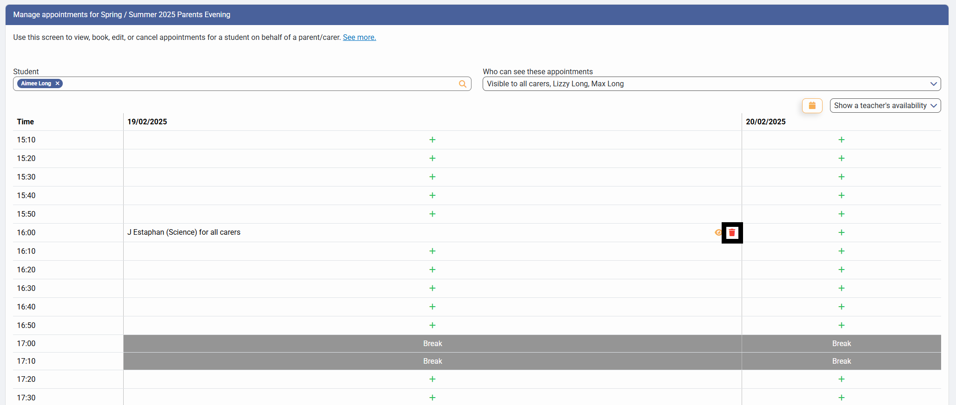The width and height of the screenshot is (956, 405).
Task: Toggle visibility eye on the 16:00 appointment
Action: coord(718,232)
